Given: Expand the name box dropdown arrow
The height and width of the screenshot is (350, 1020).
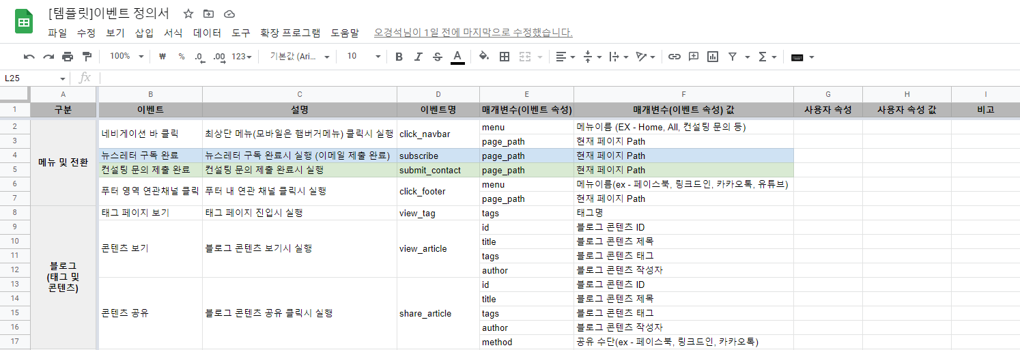Looking at the screenshot, I should click(x=63, y=79).
